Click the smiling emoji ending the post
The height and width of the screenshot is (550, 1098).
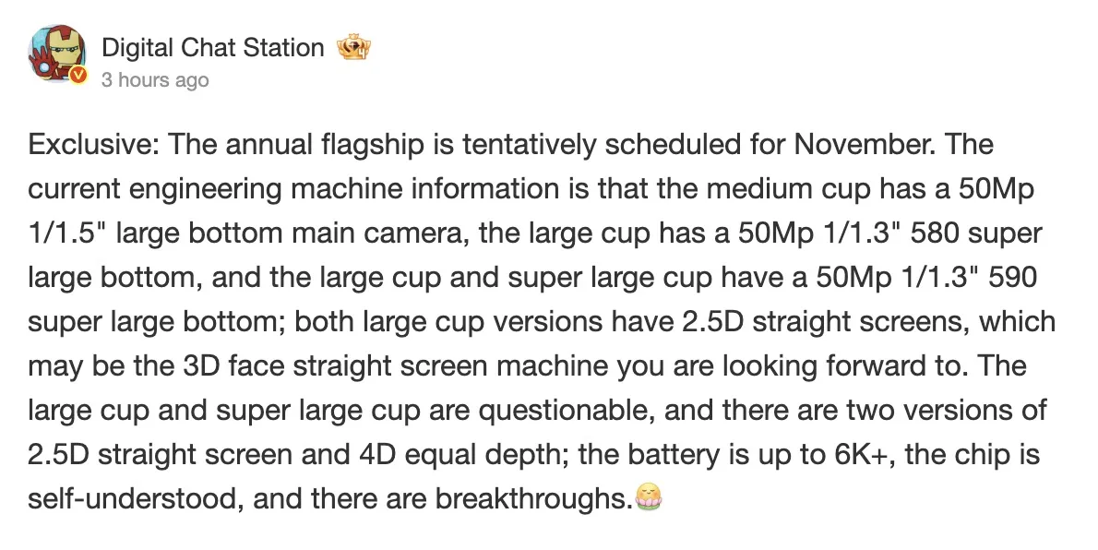pos(650,499)
